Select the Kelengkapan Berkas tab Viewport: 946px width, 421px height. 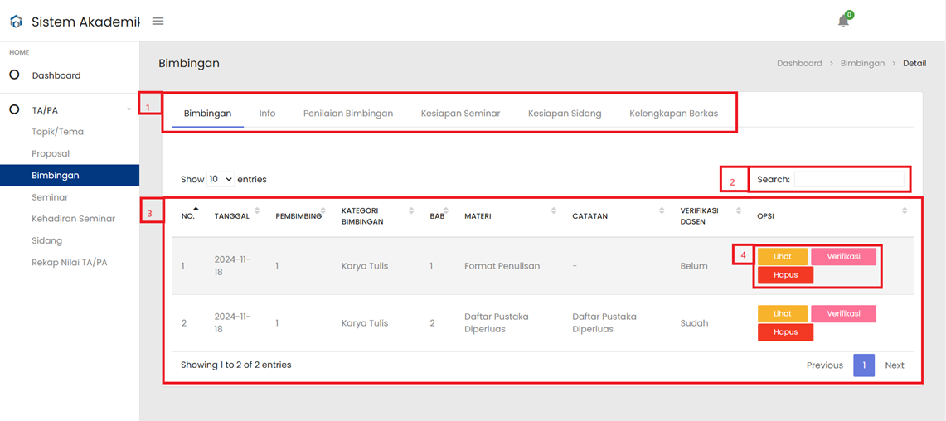[673, 114]
